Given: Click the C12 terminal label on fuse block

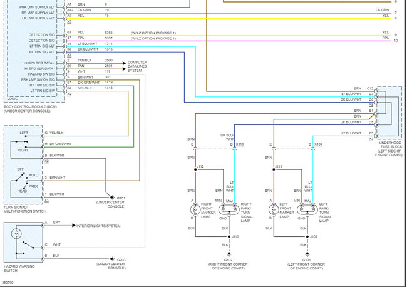Looking at the screenshot, I should coord(370,88).
